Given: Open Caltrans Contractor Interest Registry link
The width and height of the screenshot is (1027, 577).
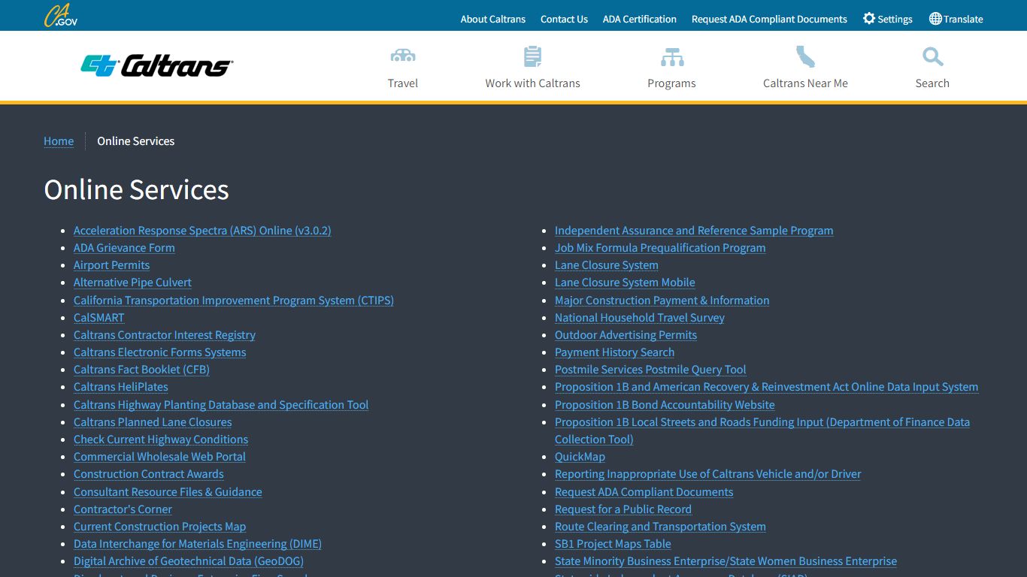Looking at the screenshot, I should click(165, 335).
